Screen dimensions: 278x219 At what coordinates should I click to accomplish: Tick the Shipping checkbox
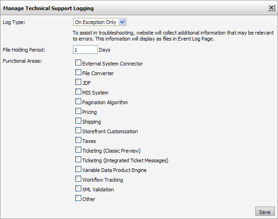[x=78, y=121]
